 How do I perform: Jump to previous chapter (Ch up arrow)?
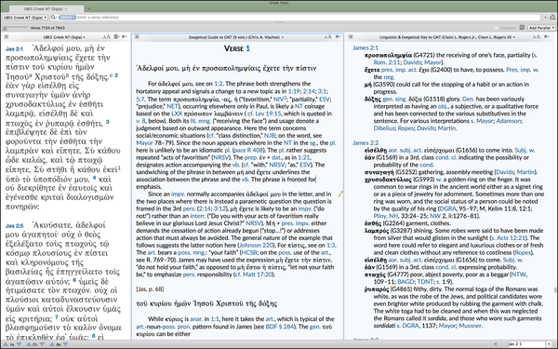29,344
